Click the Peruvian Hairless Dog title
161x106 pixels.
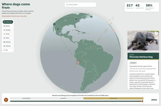coord(141,57)
